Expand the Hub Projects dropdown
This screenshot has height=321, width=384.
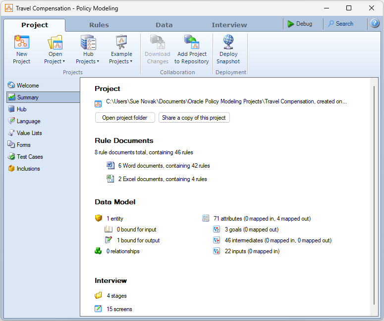coord(88,61)
